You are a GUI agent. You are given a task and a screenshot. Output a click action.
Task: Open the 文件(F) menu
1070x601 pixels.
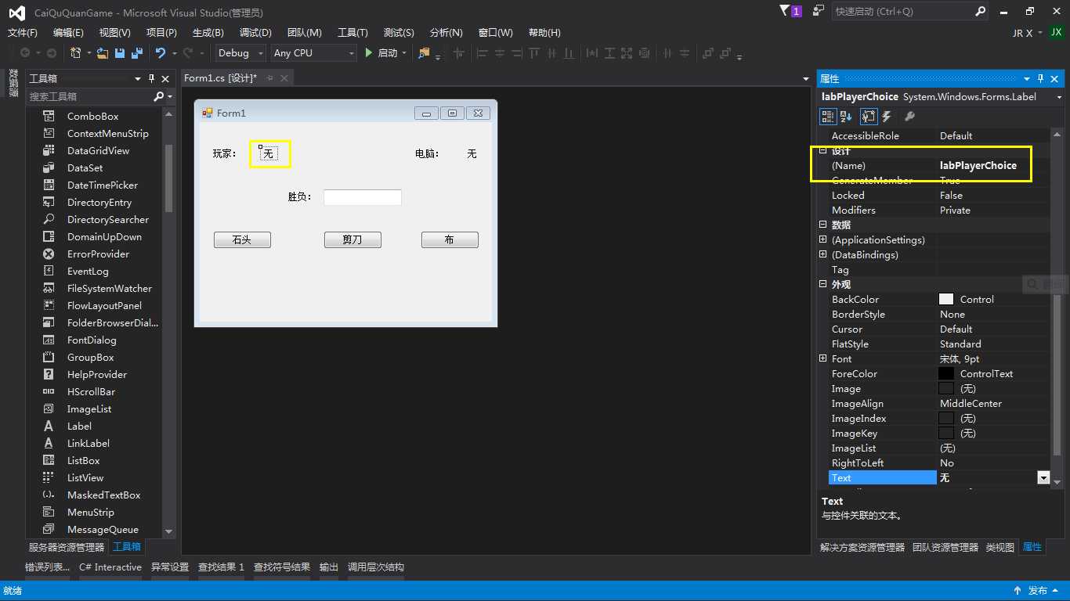point(23,32)
